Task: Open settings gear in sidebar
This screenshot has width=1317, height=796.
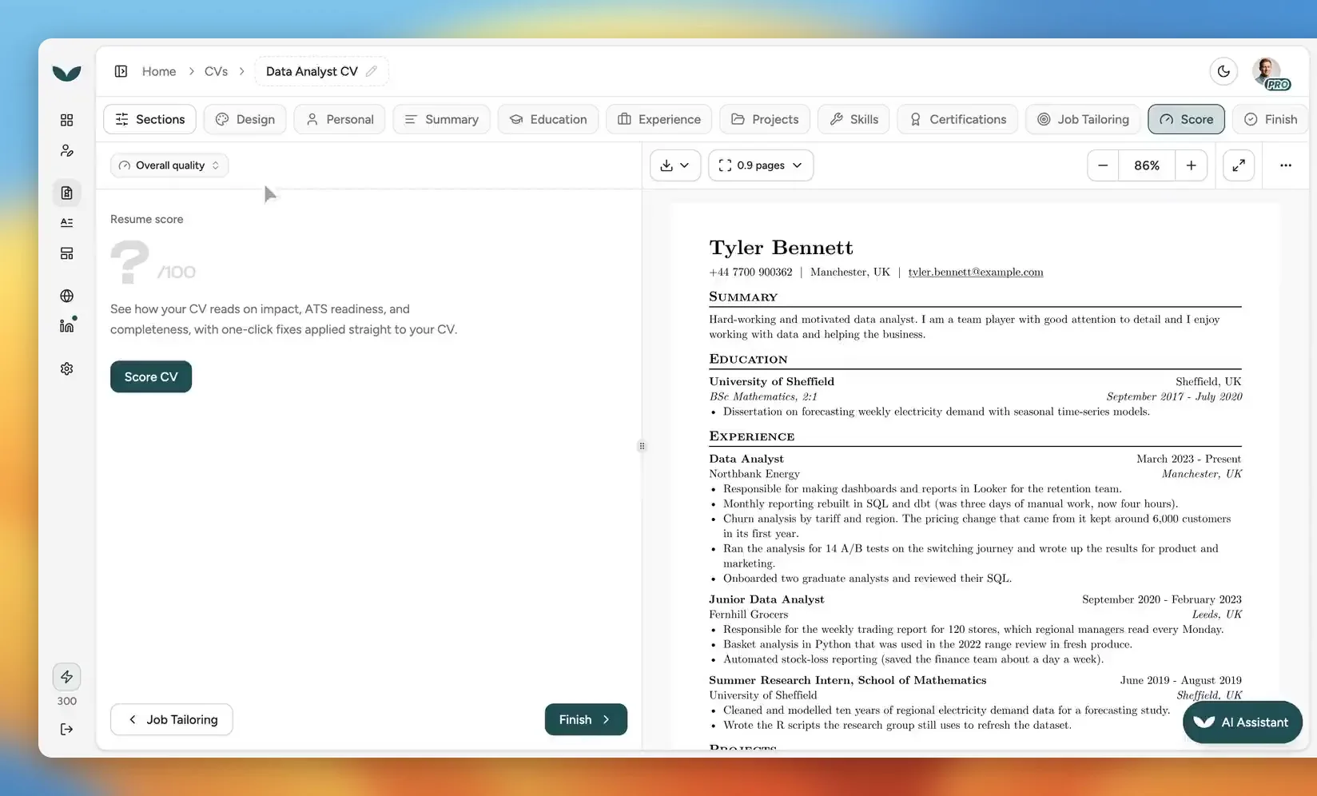Action: coord(66,368)
